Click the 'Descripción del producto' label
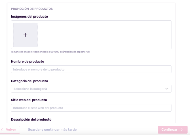The width and height of the screenshot is (190, 135). 31,119
